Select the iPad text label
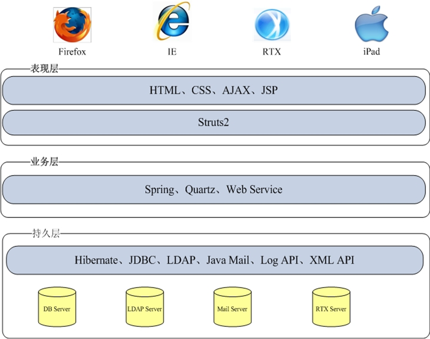This screenshot has width=430, height=339. pyautogui.click(x=371, y=52)
